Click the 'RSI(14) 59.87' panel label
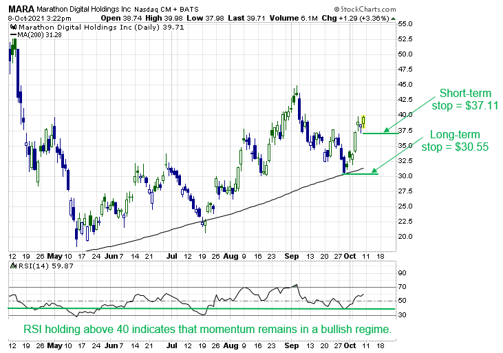The height and width of the screenshot is (353, 503). (46, 266)
